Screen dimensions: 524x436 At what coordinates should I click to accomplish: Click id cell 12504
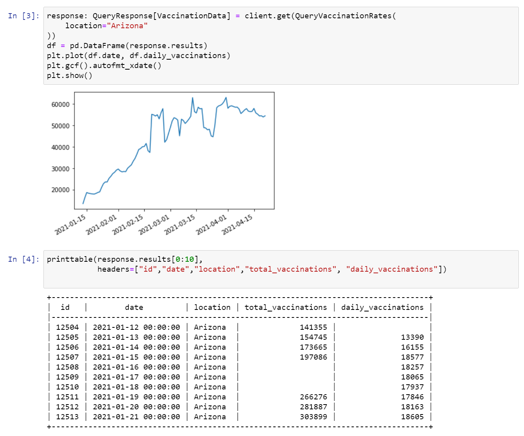(67, 327)
